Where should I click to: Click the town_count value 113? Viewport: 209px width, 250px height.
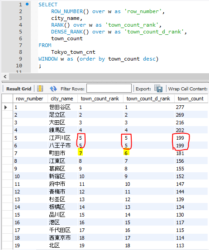point(180,245)
